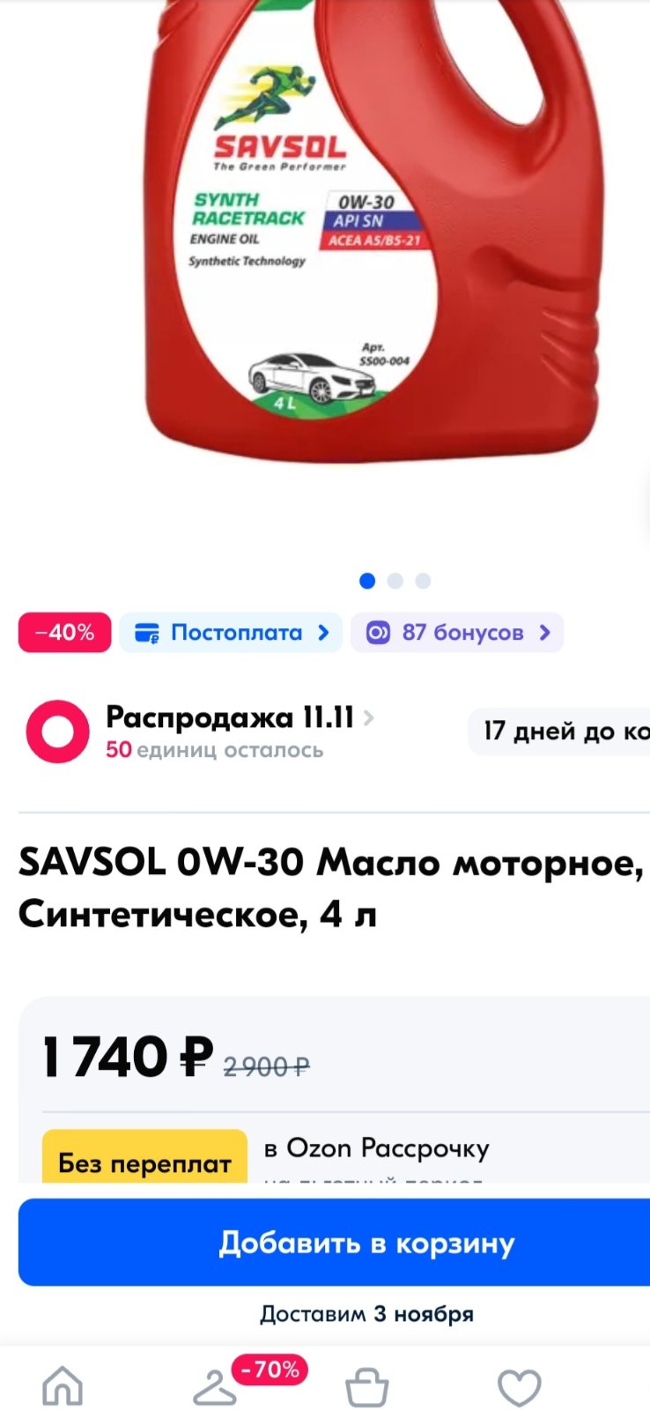The image size is (650, 1410).
Task: Tap the bonus coin icon
Action: [x=378, y=633]
